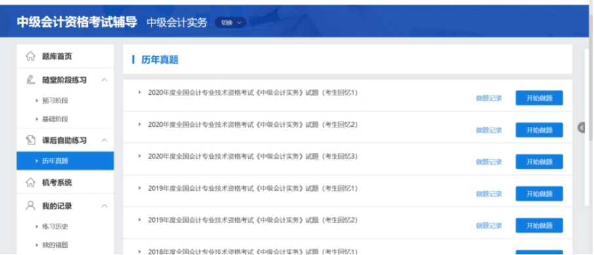Click the pencil icon next to 随堂阶段练习
This screenshot has height=255, width=594.
coord(30,80)
